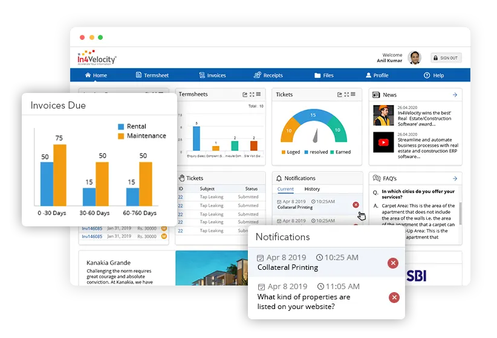Image resolution: width=497 pixels, height=338 pixels.
Task: Open the Home tab in navigation bar
Action: coord(96,75)
